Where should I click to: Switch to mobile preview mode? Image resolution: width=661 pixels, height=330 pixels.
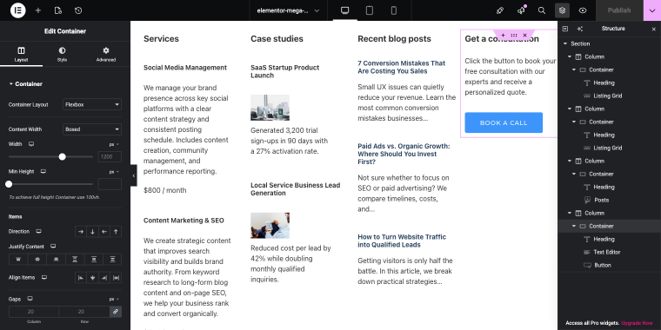(x=394, y=10)
